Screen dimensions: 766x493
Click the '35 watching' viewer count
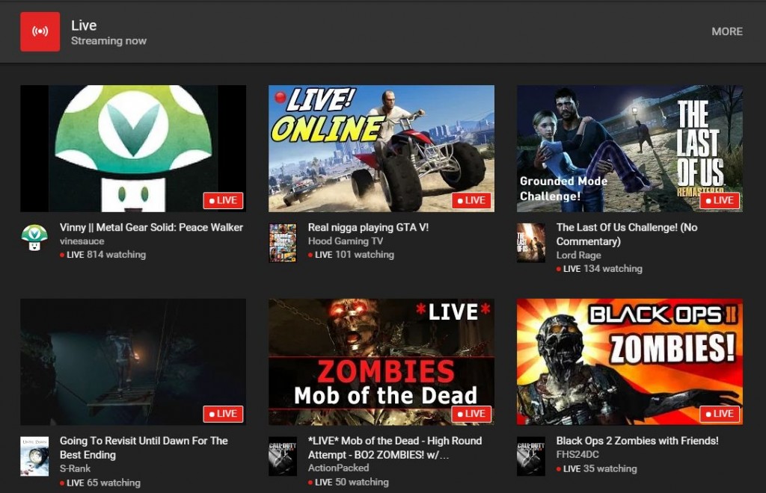[x=610, y=468]
